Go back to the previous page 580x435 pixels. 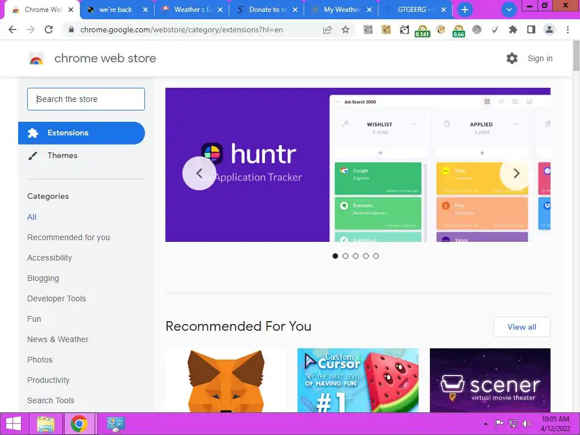coord(12,29)
